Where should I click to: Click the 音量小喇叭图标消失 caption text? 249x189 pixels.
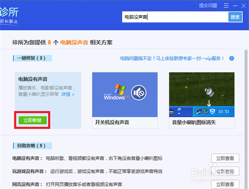point(194,122)
